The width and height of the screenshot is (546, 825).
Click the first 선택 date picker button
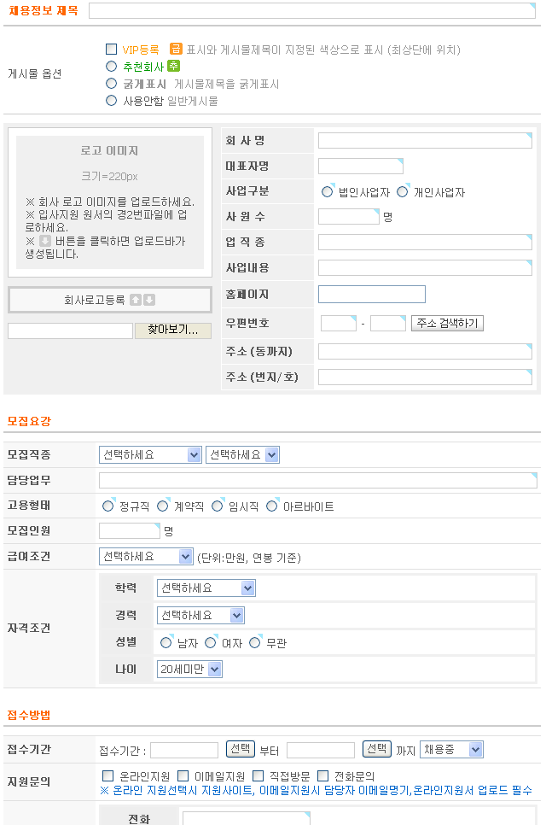[240, 749]
